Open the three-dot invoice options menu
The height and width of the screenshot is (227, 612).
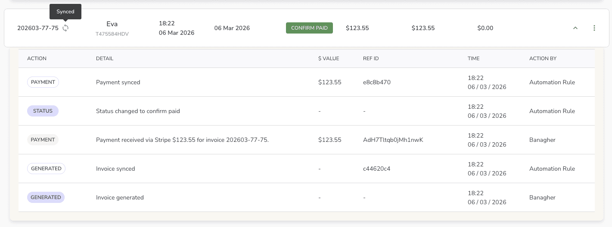[594, 28]
